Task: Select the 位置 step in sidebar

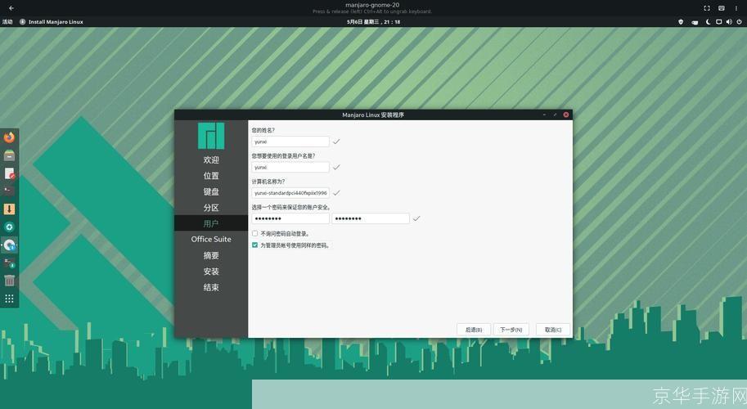Action: point(211,176)
